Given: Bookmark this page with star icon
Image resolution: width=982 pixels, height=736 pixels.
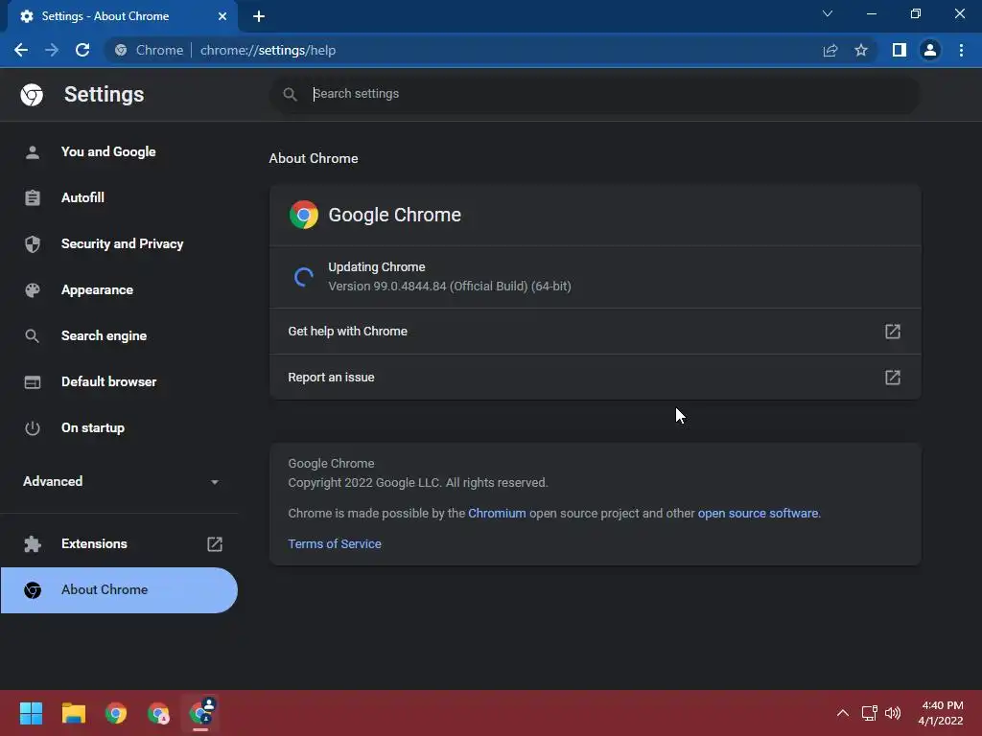Looking at the screenshot, I should pyautogui.click(x=861, y=50).
